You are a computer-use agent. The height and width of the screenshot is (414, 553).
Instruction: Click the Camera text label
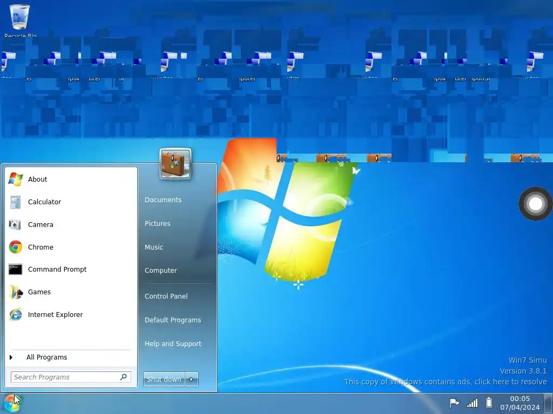point(41,225)
